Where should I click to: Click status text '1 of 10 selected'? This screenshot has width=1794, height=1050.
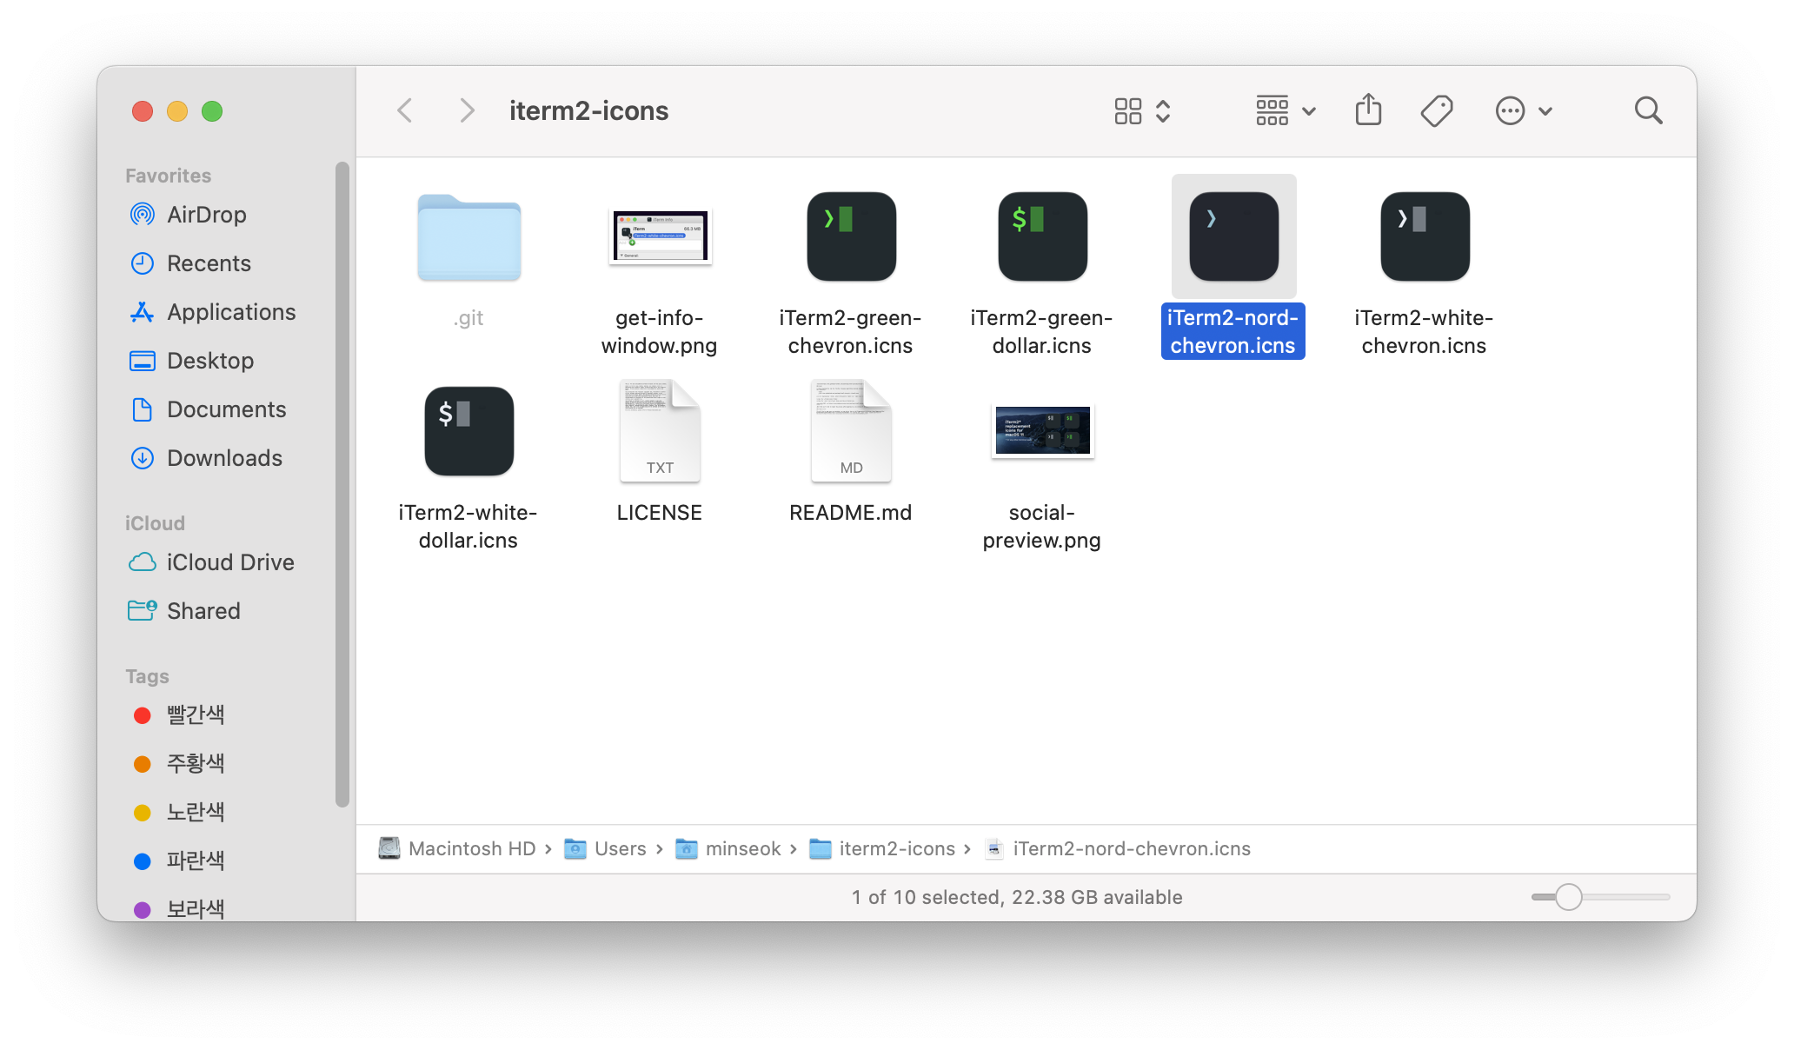(x=926, y=897)
